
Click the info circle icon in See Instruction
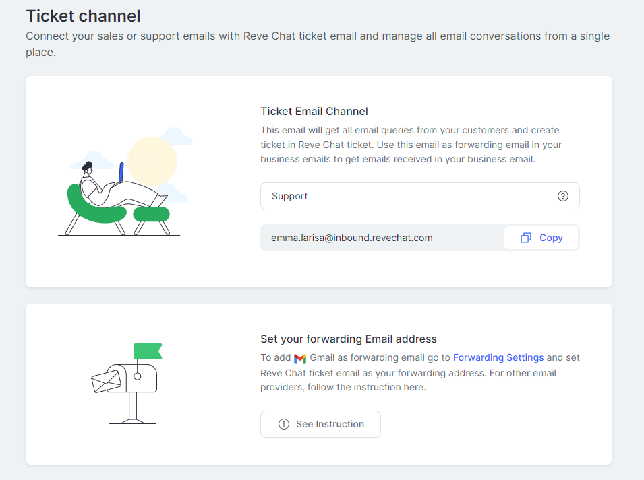[x=284, y=424]
